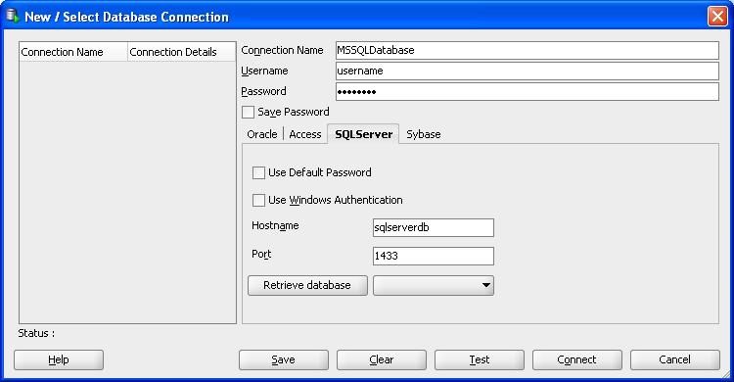
Task: Open the Sybase tab
Action: click(x=423, y=134)
